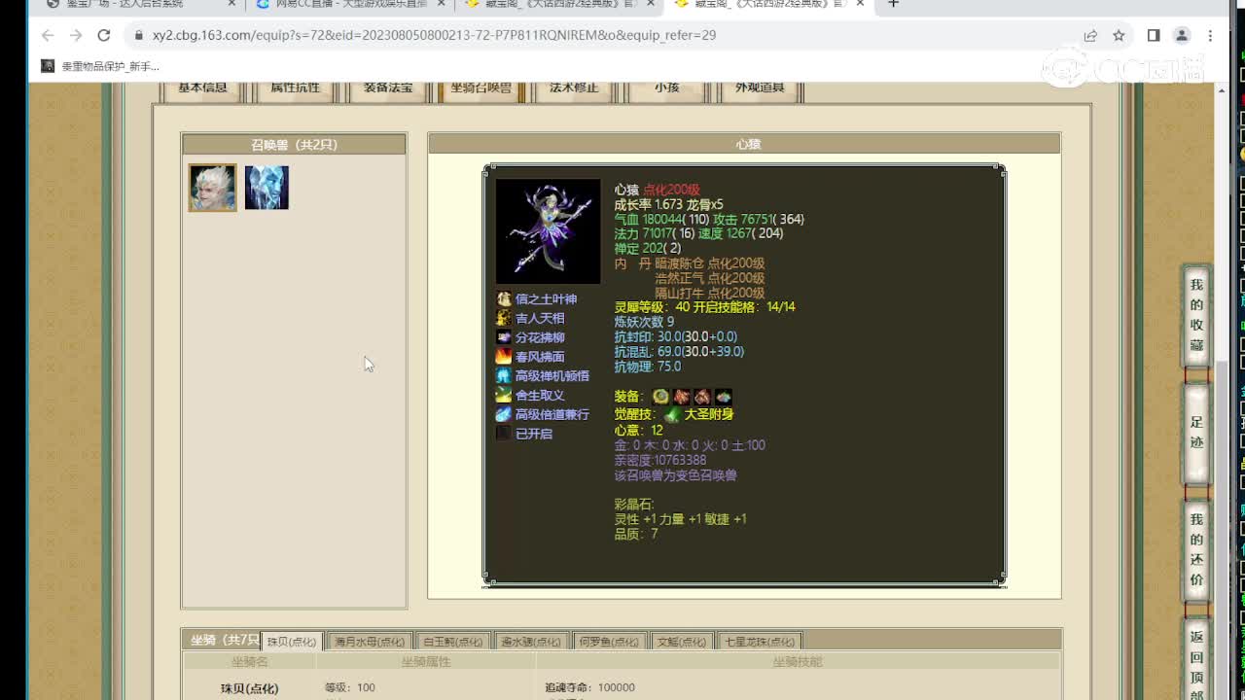Click the 亲密度:10763388 text

click(x=660, y=460)
